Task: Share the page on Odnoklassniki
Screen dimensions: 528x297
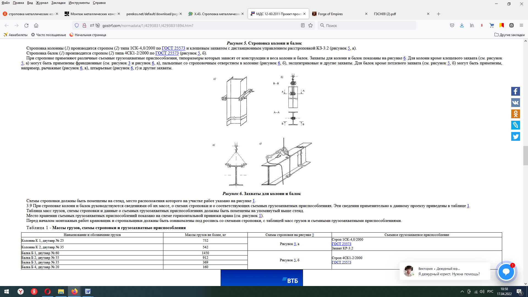Action: point(516,114)
